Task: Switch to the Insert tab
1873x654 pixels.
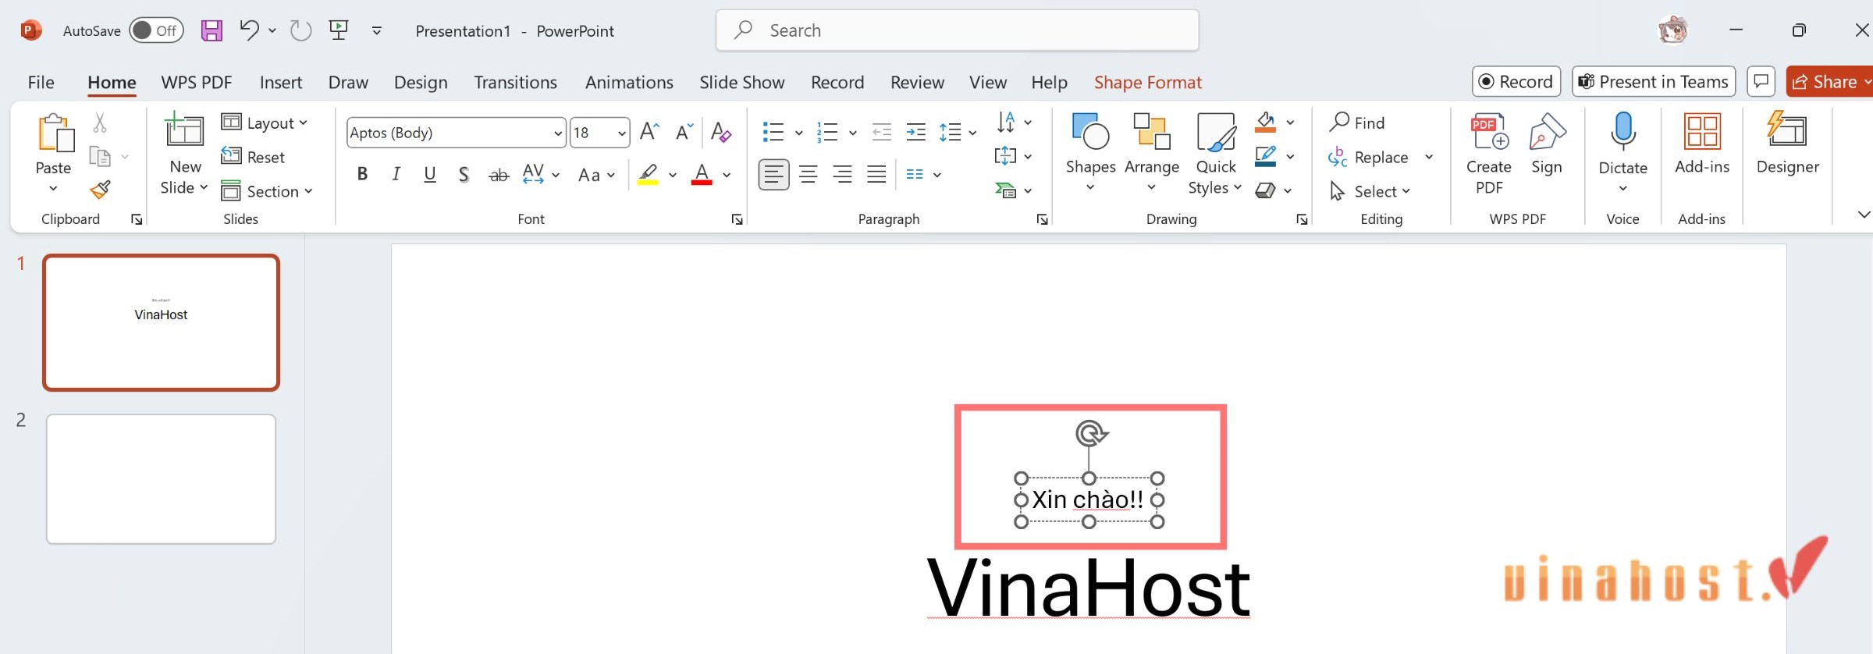Action: pos(281,82)
